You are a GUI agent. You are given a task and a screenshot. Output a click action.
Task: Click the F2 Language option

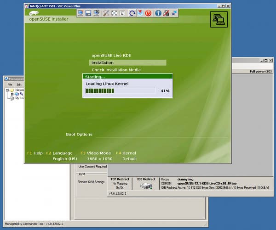[59, 153]
